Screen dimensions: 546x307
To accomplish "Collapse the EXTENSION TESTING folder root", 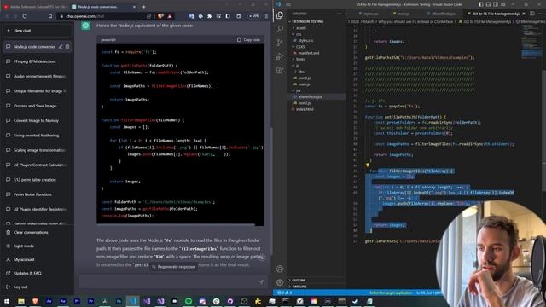I will 308,21.
